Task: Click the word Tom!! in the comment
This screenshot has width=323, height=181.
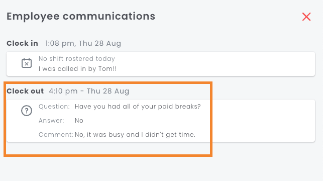Action: 107,69
